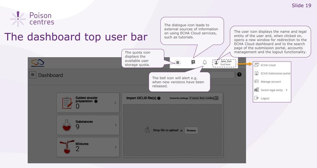The width and height of the screenshot is (317, 168).
Task: Click the ECHA Submission portal document icon
Action: tap(256, 73)
